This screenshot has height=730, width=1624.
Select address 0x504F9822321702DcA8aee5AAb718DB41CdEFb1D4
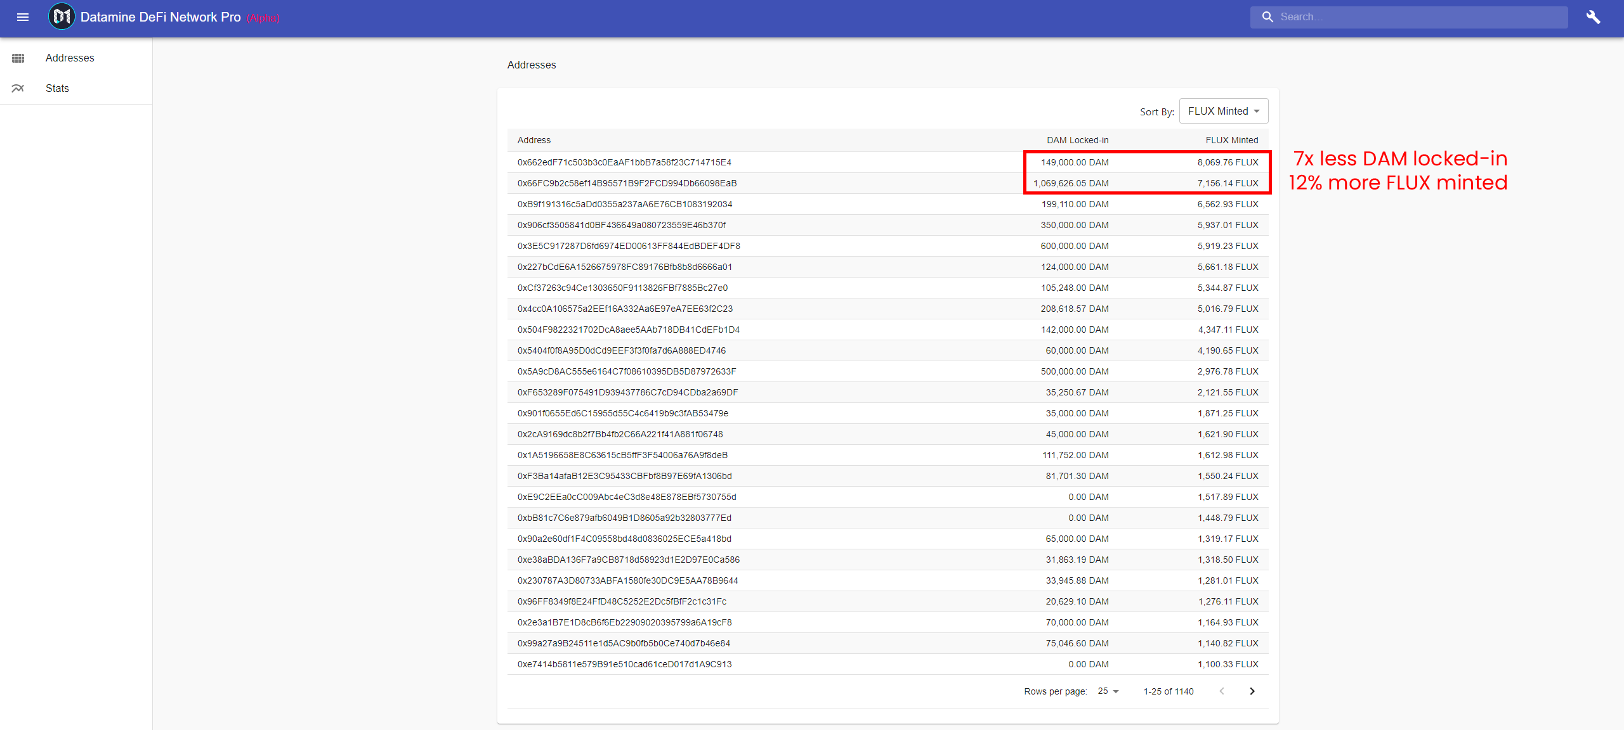coord(629,330)
